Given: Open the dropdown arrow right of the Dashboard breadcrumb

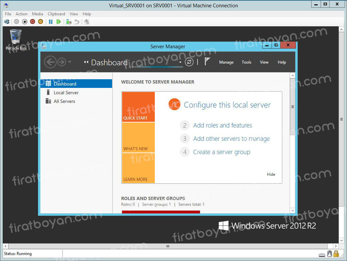Looking at the screenshot, I should point(181,62).
